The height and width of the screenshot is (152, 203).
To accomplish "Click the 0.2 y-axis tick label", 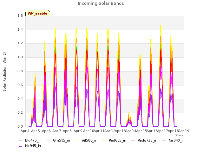I will click(20, 113).
